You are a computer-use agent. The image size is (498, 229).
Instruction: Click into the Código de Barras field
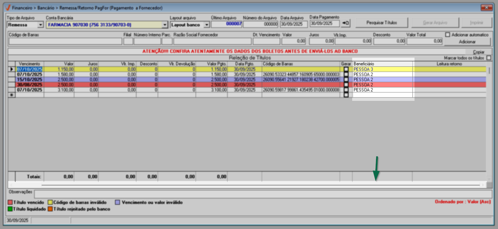pos(65,41)
